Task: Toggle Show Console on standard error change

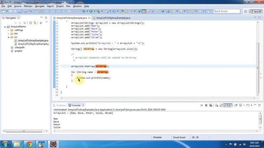Action: click(x=230, y=105)
